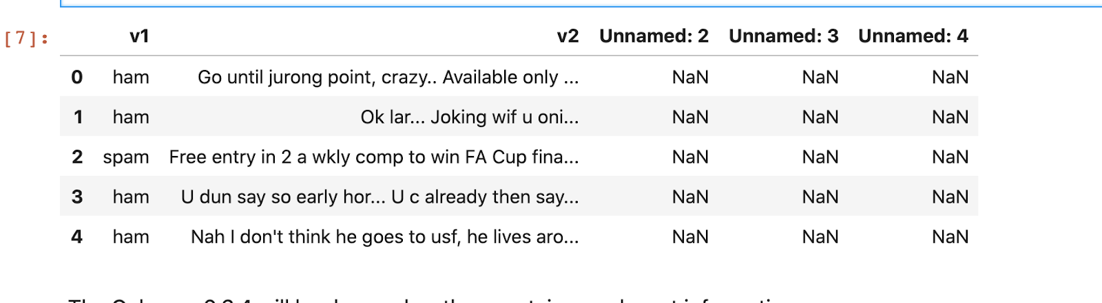1102x303 pixels.
Task: Click the [7] output prompt label
Action: click(26, 38)
